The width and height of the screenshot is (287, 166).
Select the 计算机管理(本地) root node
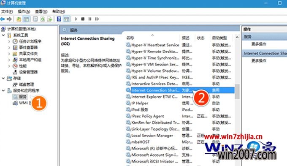pyautogui.click(x=22, y=29)
